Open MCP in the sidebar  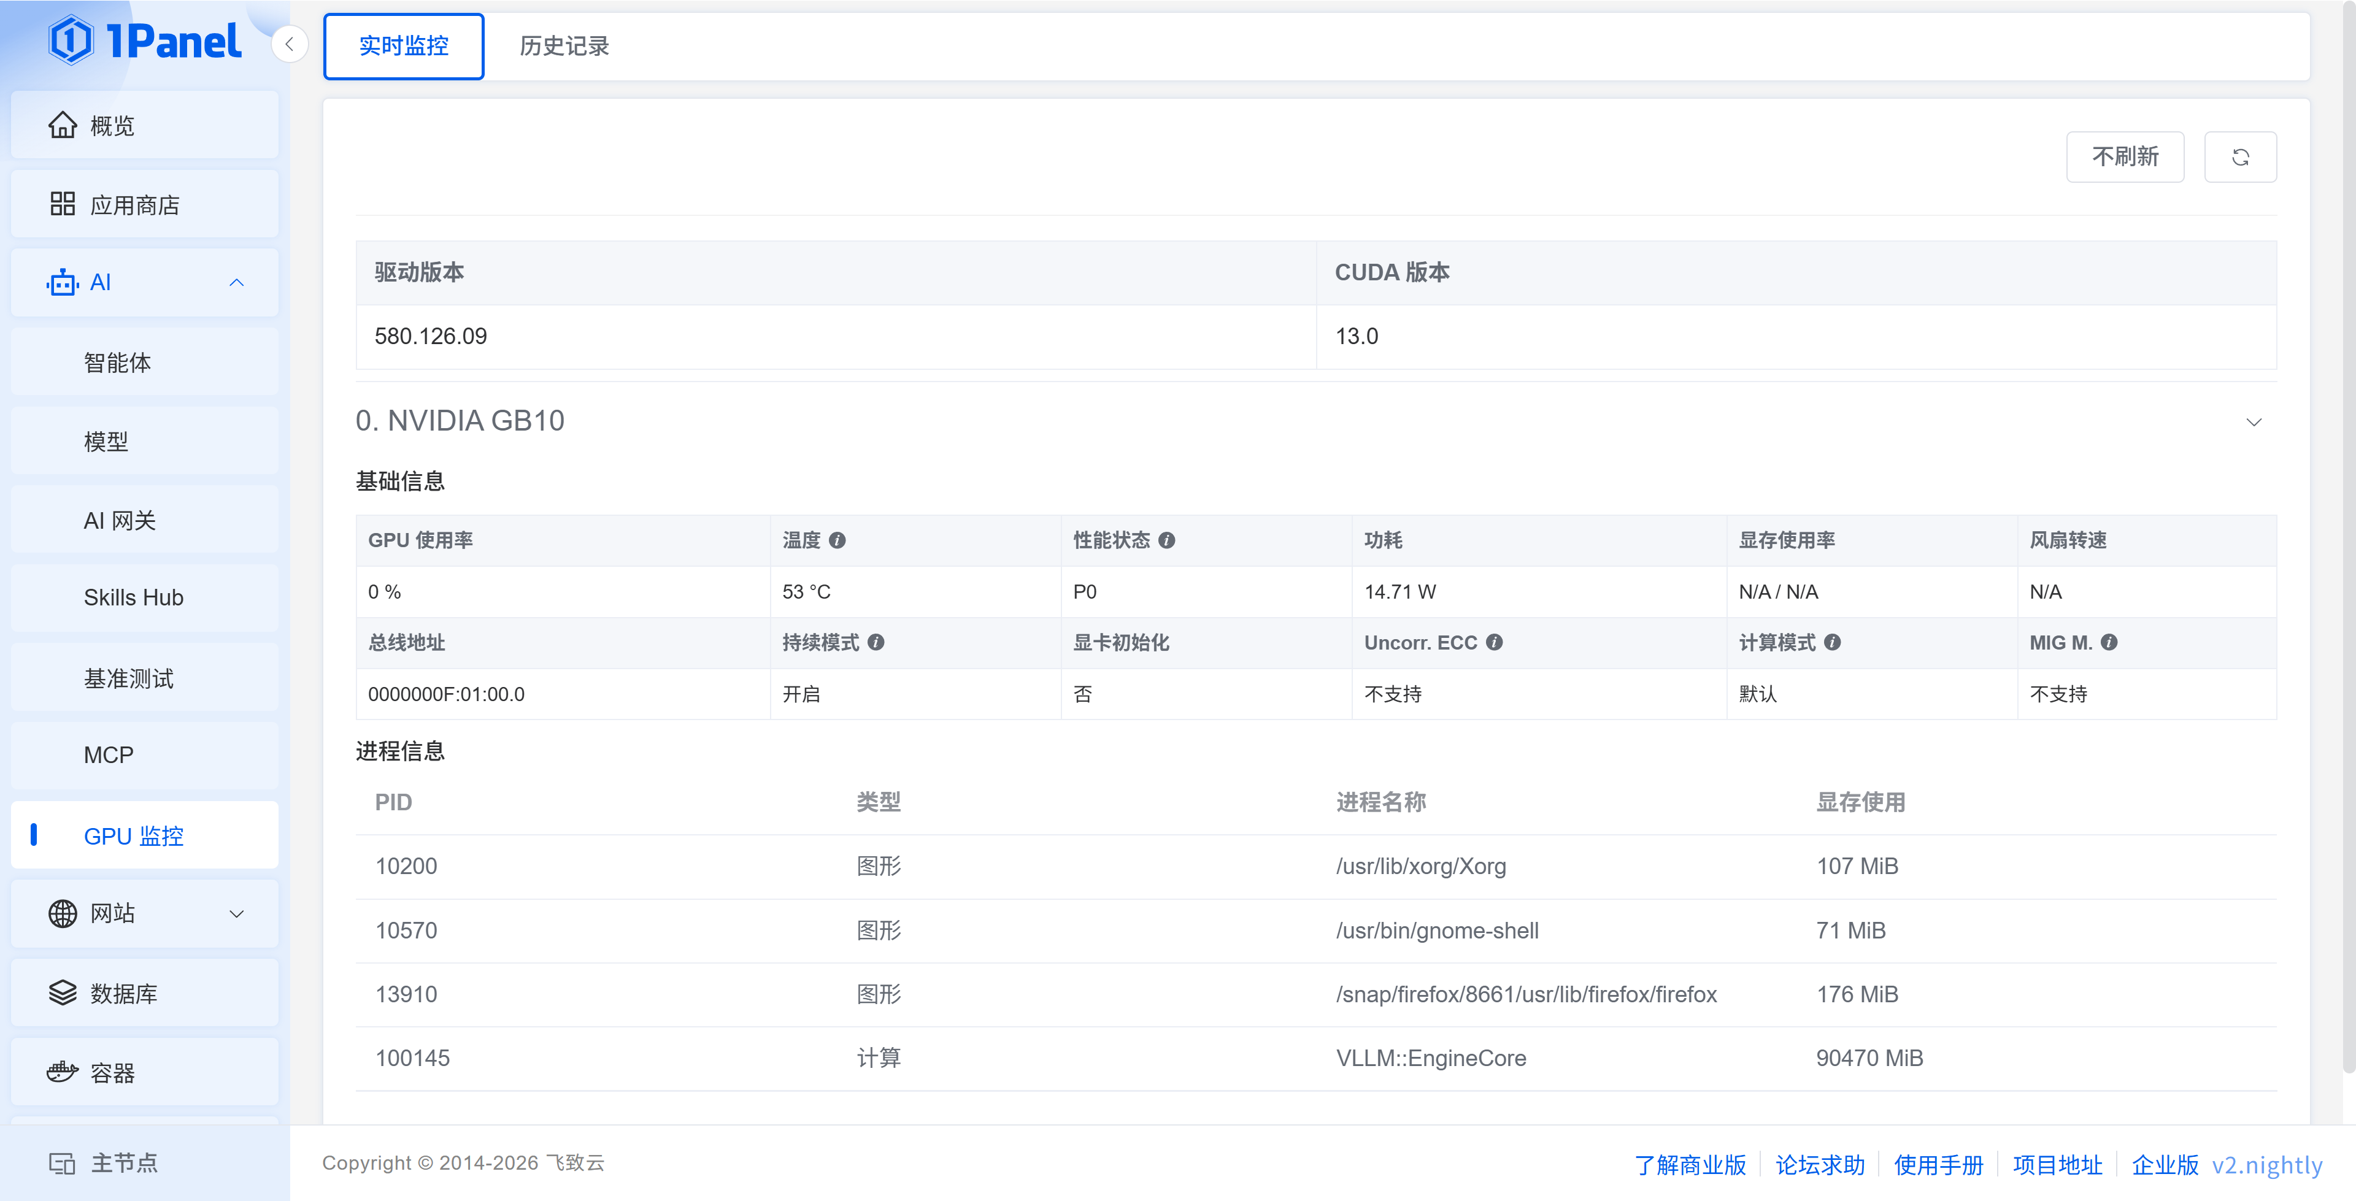145,756
